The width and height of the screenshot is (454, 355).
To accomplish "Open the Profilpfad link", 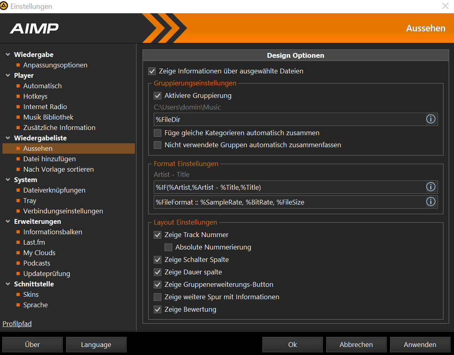I will click(17, 324).
